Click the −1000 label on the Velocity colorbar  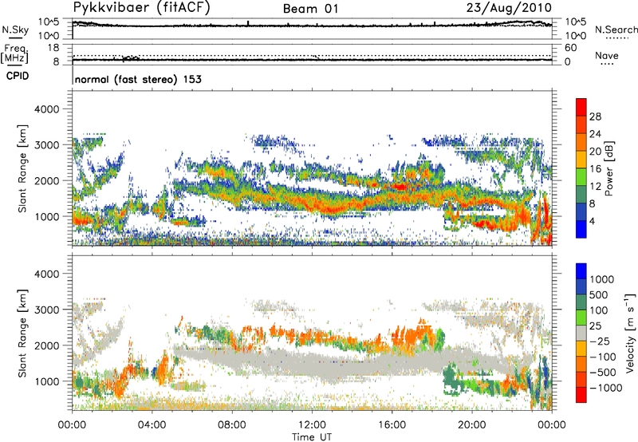[x=606, y=388]
